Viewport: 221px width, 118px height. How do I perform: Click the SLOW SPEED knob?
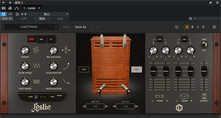[x=25, y=66]
